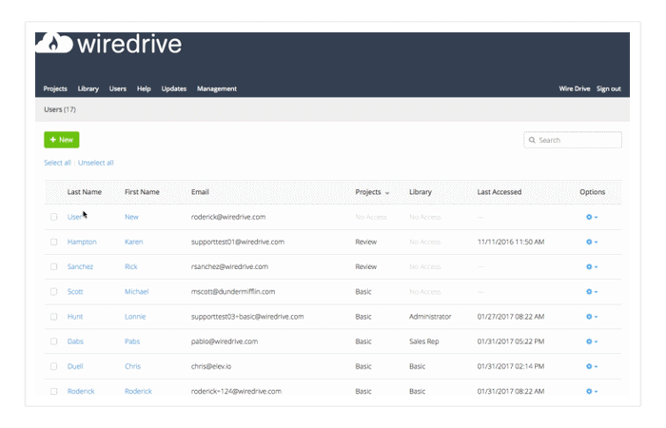This screenshot has width=666, height=428.
Task: Open the Chris first name link
Action: point(132,366)
